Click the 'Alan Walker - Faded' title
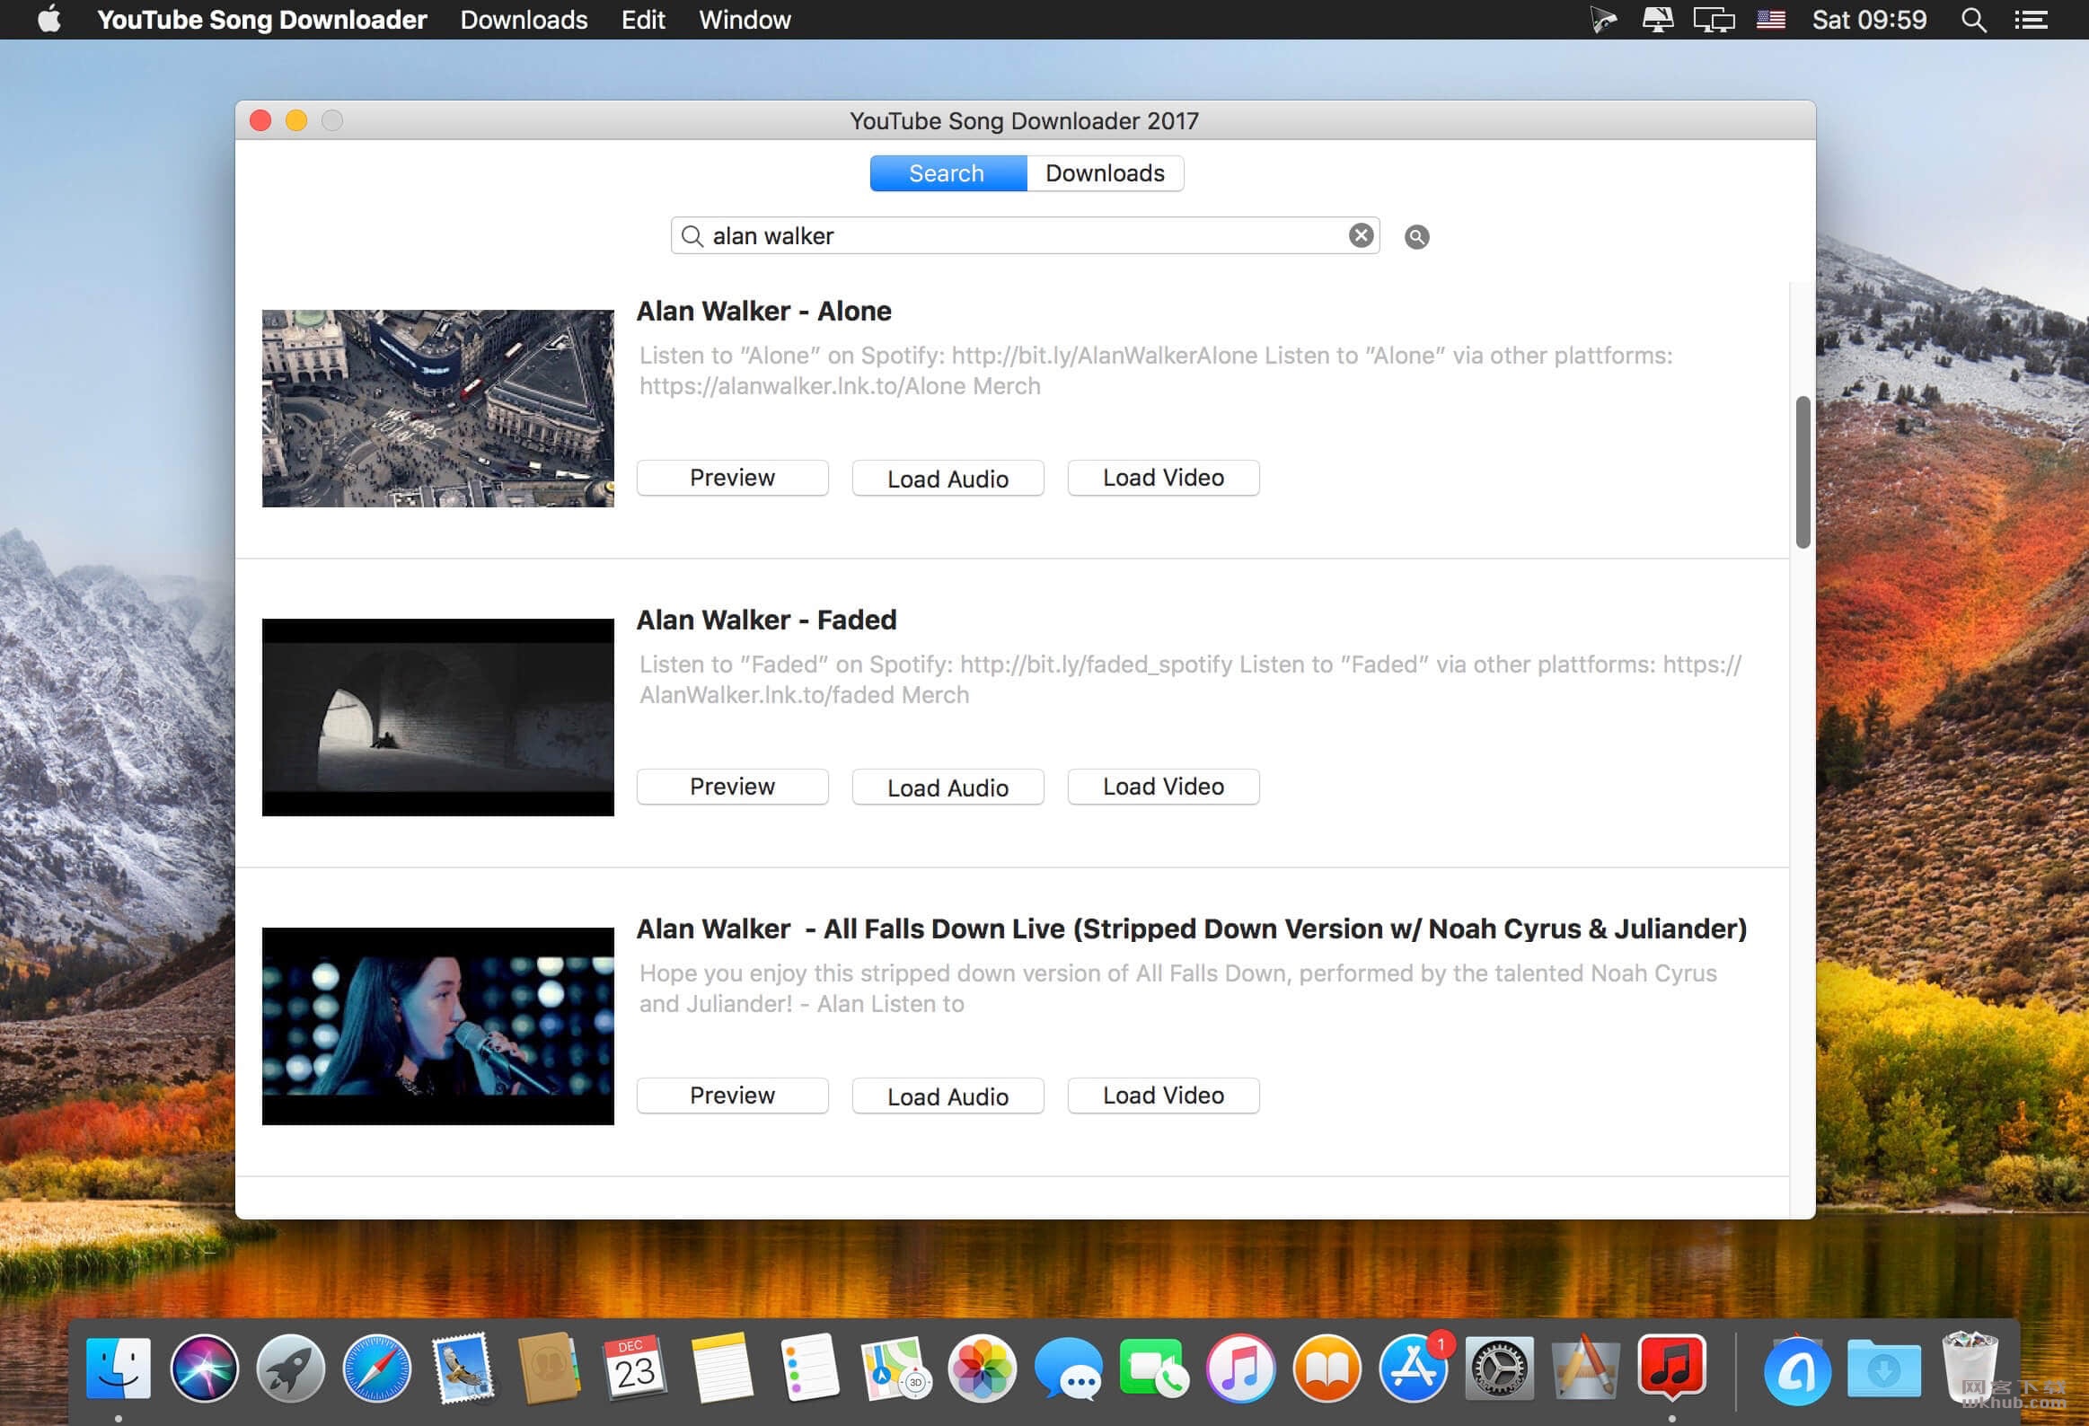 coord(767,620)
